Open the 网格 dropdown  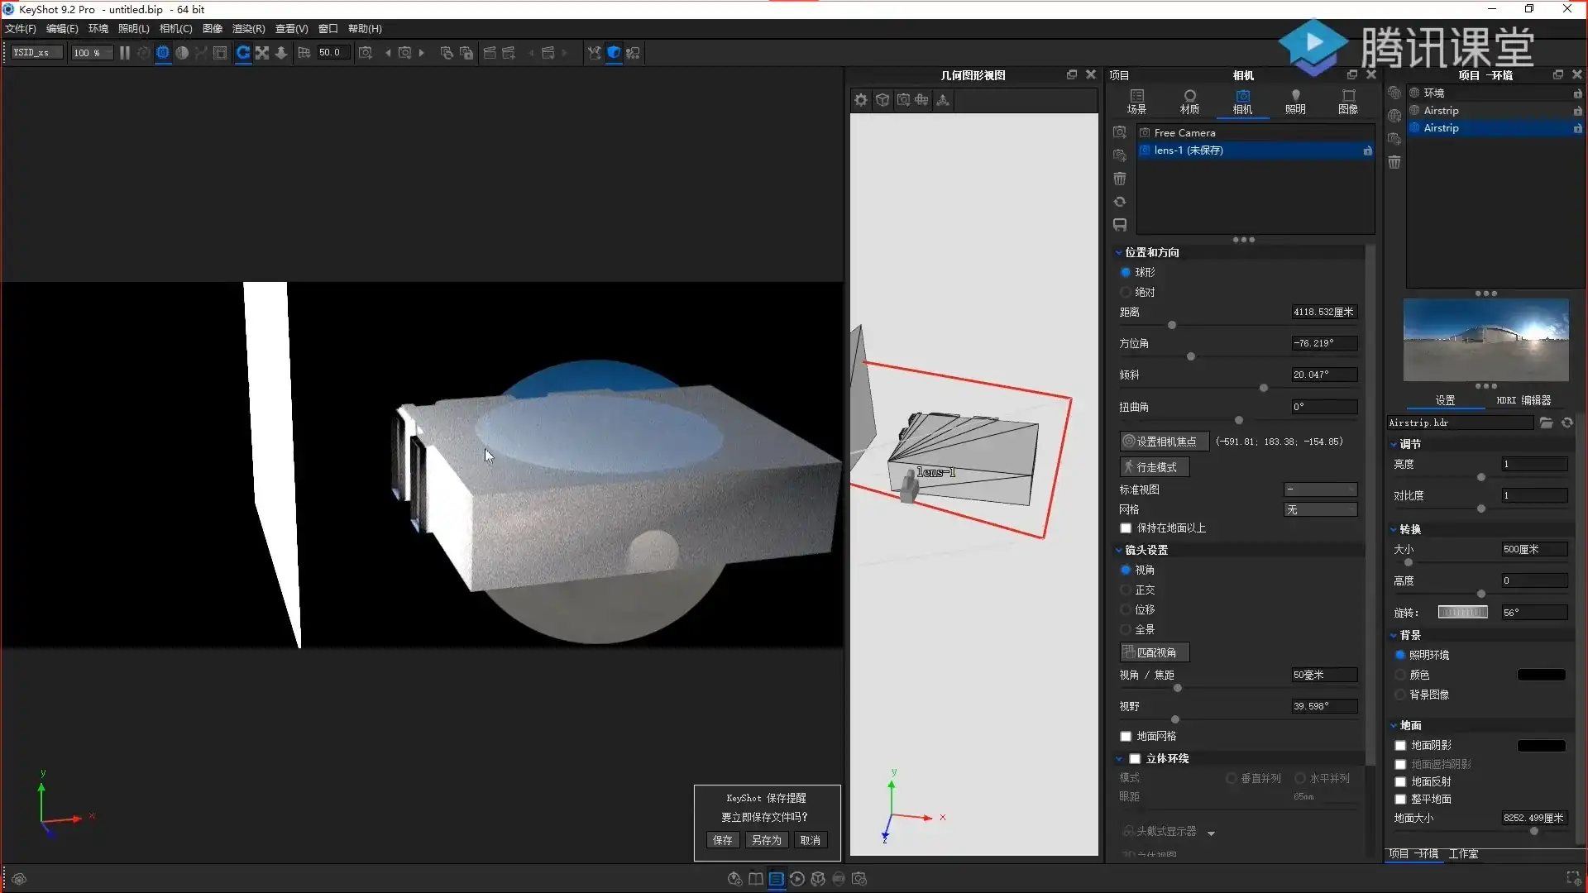[x=1320, y=510]
